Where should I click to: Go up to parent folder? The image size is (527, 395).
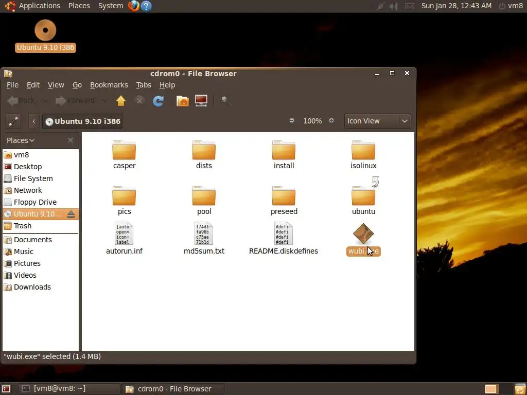pos(120,100)
